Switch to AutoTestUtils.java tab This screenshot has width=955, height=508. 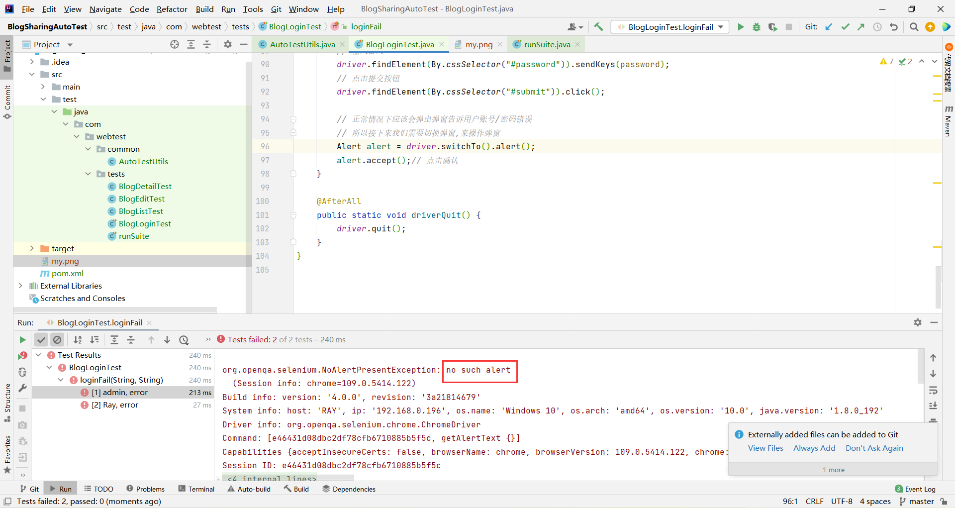tap(302, 44)
